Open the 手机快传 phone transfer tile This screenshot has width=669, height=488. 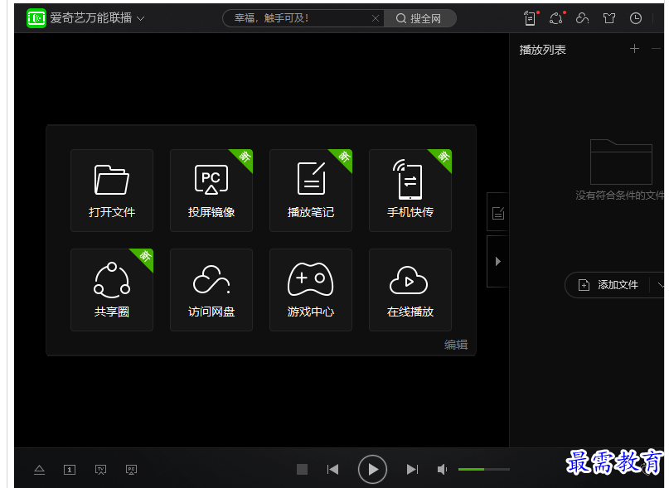click(x=410, y=191)
